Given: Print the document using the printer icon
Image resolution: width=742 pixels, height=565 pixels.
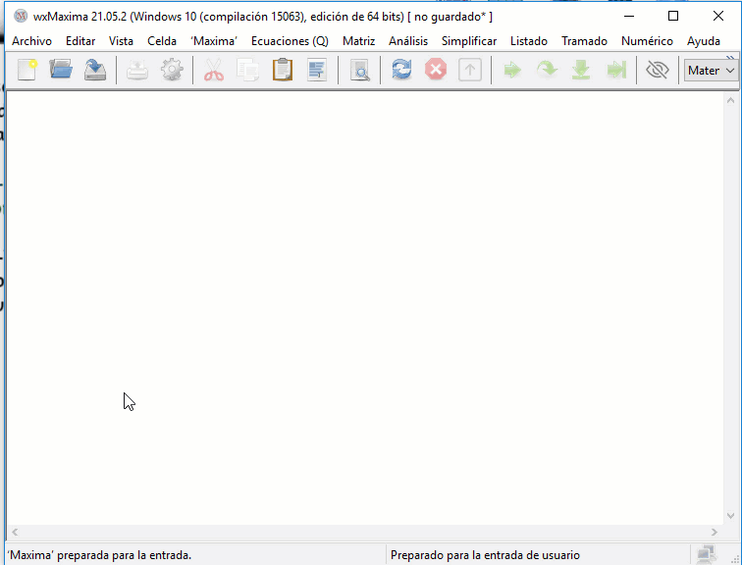Looking at the screenshot, I should [x=137, y=70].
